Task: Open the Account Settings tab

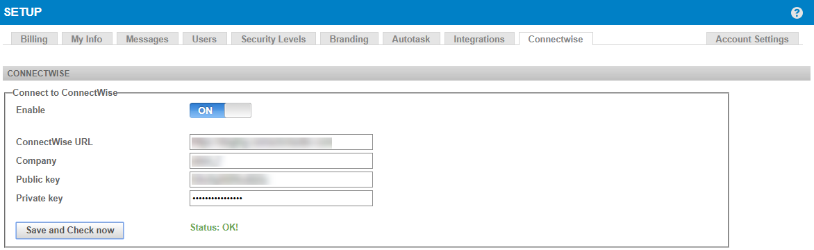Action: [x=752, y=39]
